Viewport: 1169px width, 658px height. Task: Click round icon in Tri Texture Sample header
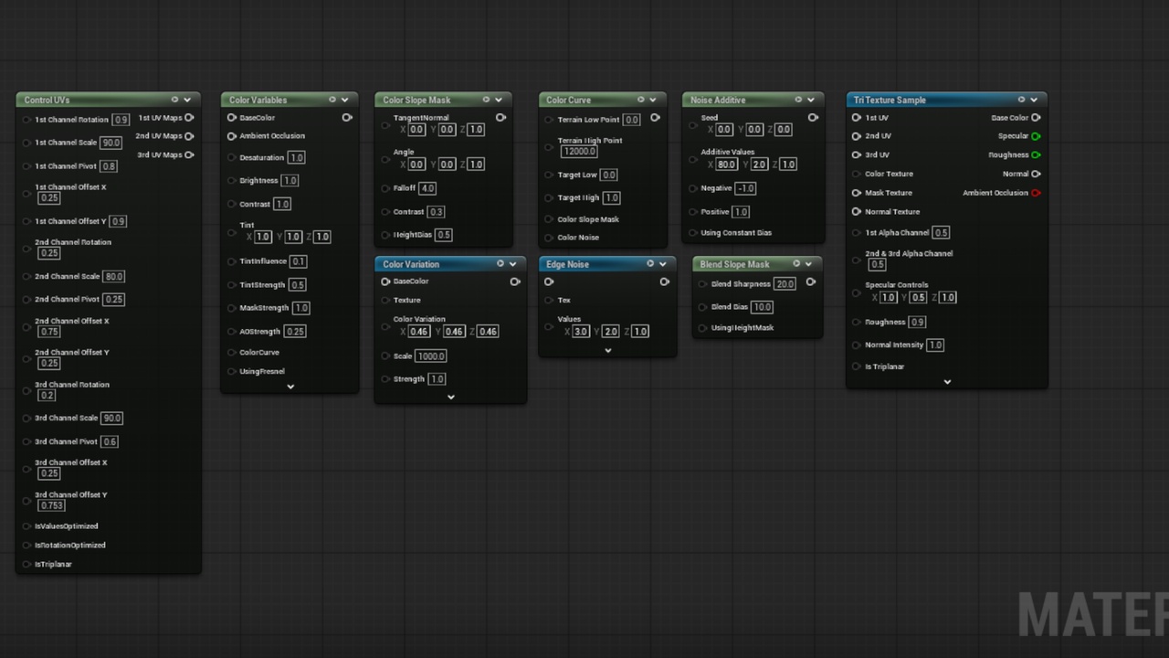click(x=1021, y=100)
